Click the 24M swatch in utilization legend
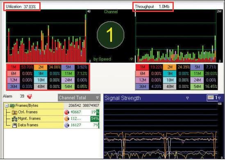 point(68,80)
